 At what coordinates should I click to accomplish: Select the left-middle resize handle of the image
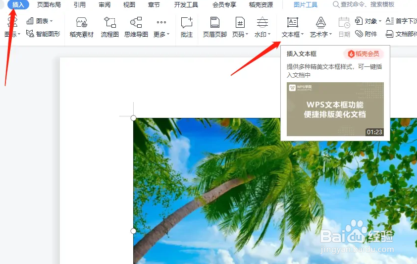pyautogui.click(x=134, y=231)
